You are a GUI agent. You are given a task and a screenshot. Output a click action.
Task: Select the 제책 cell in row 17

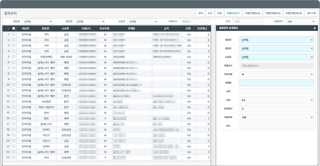point(66,124)
